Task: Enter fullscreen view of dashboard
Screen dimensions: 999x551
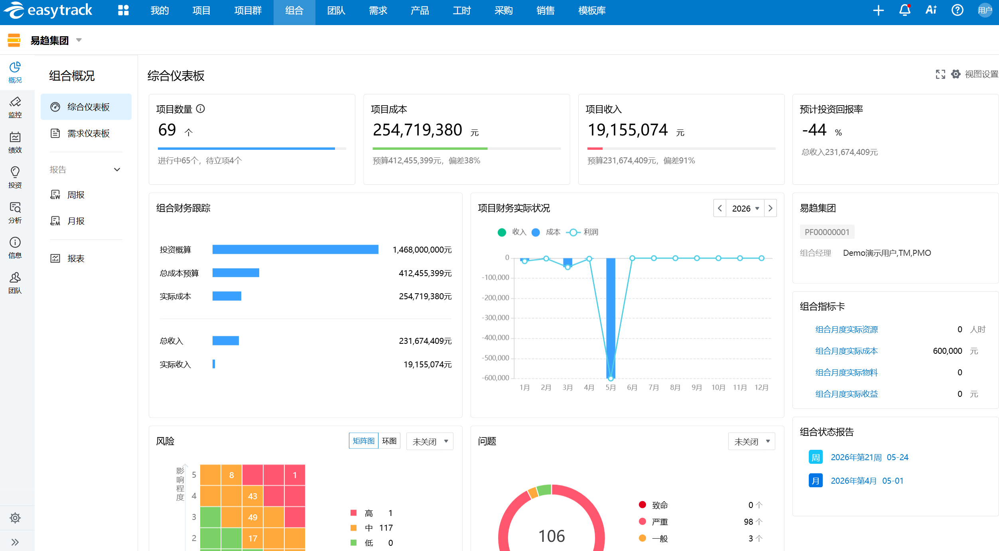Action: tap(940, 75)
